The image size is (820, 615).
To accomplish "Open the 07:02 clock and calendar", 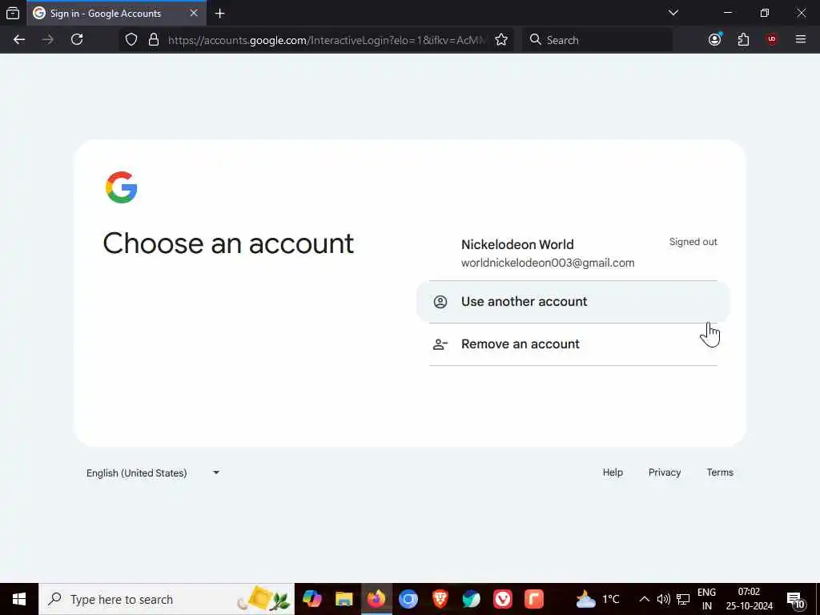I will (749, 599).
